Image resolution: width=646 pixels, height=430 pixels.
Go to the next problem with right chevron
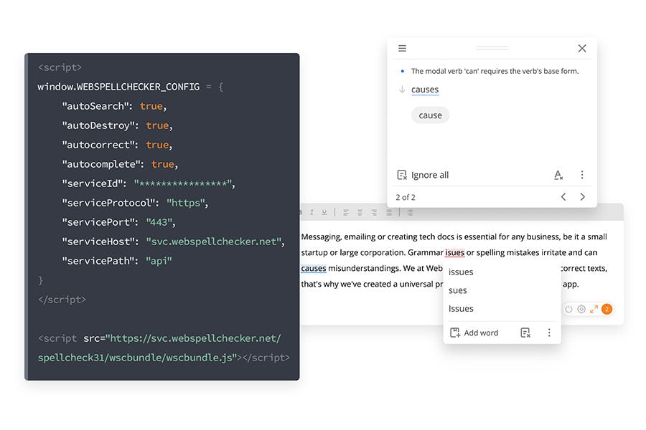point(582,196)
